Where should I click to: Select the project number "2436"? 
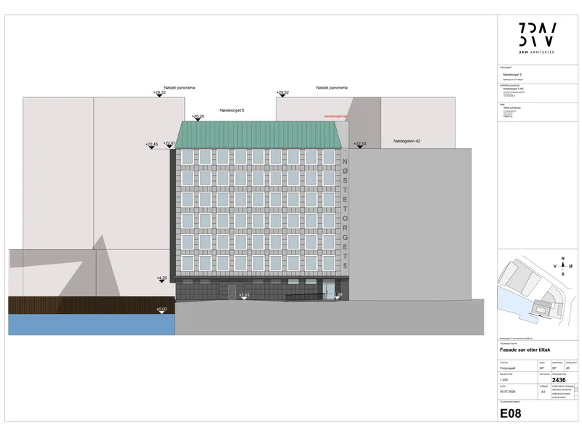(559, 380)
